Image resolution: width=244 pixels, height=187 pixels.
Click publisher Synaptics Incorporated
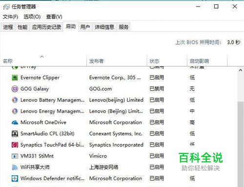click(x=116, y=145)
